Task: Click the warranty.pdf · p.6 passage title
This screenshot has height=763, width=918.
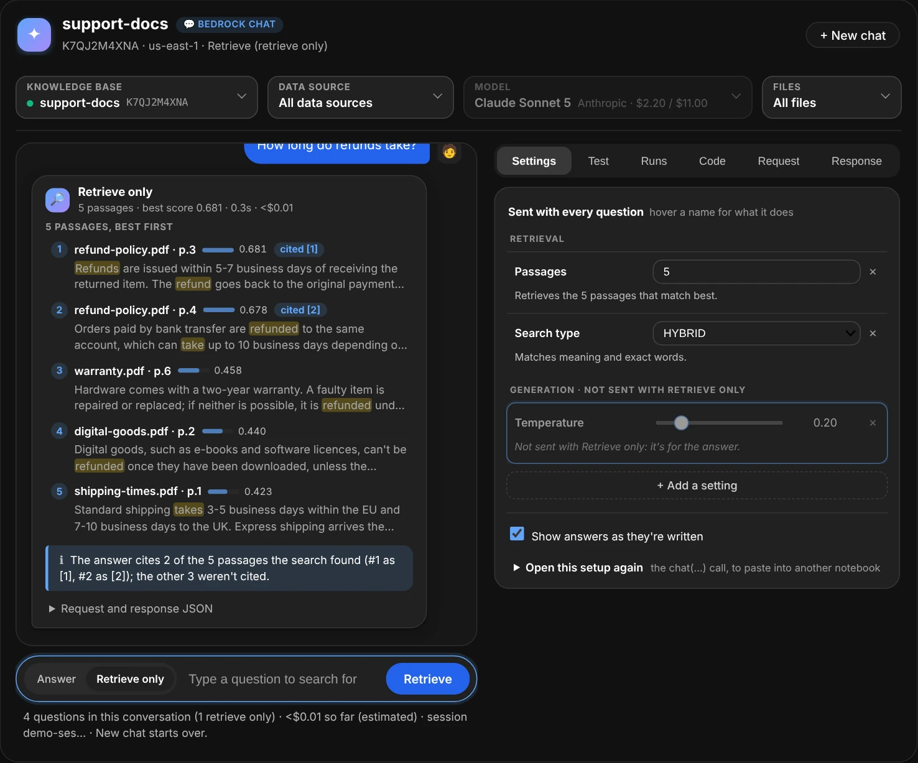Action: [x=123, y=371]
